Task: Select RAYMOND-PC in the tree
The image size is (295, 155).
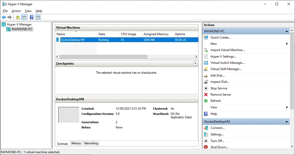Action: pyautogui.click(x=22, y=29)
